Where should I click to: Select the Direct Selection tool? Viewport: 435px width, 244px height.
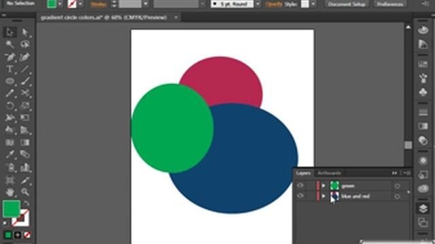click(x=25, y=32)
